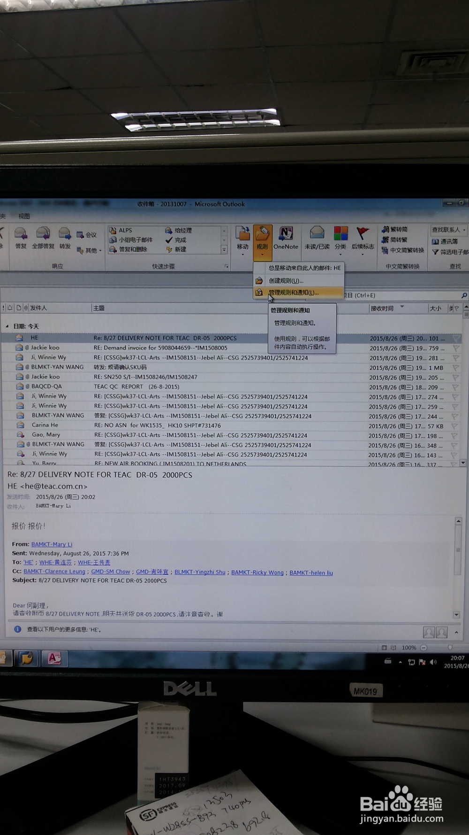Open the 分类 (Categorize) menu
469x835 pixels.
click(x=340, y=240)
